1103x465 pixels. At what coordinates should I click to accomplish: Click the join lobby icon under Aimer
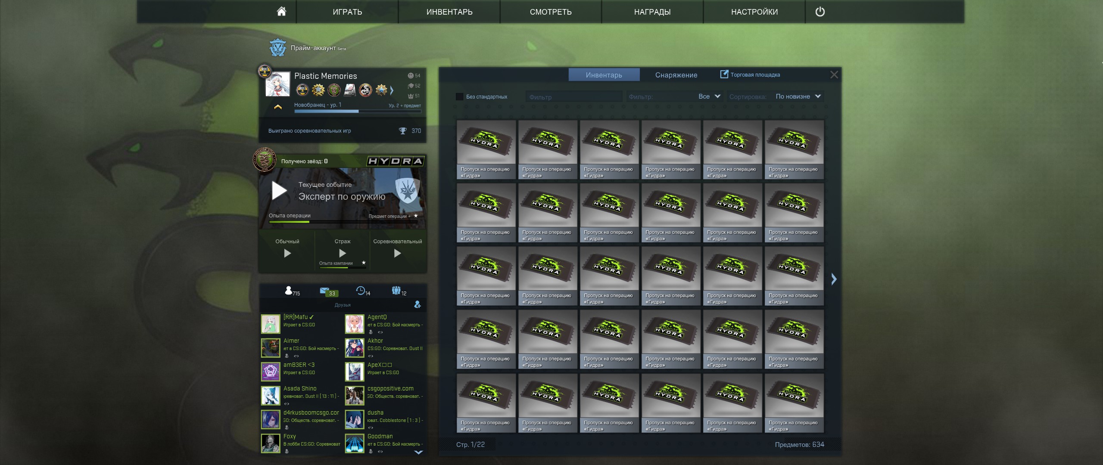point(287,356)
